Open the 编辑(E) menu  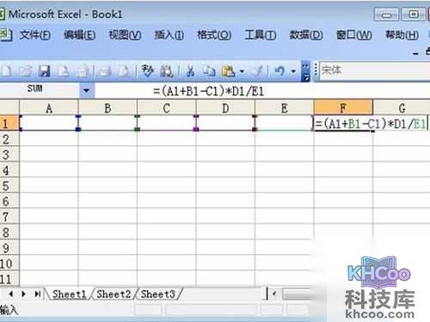point(79,35)
